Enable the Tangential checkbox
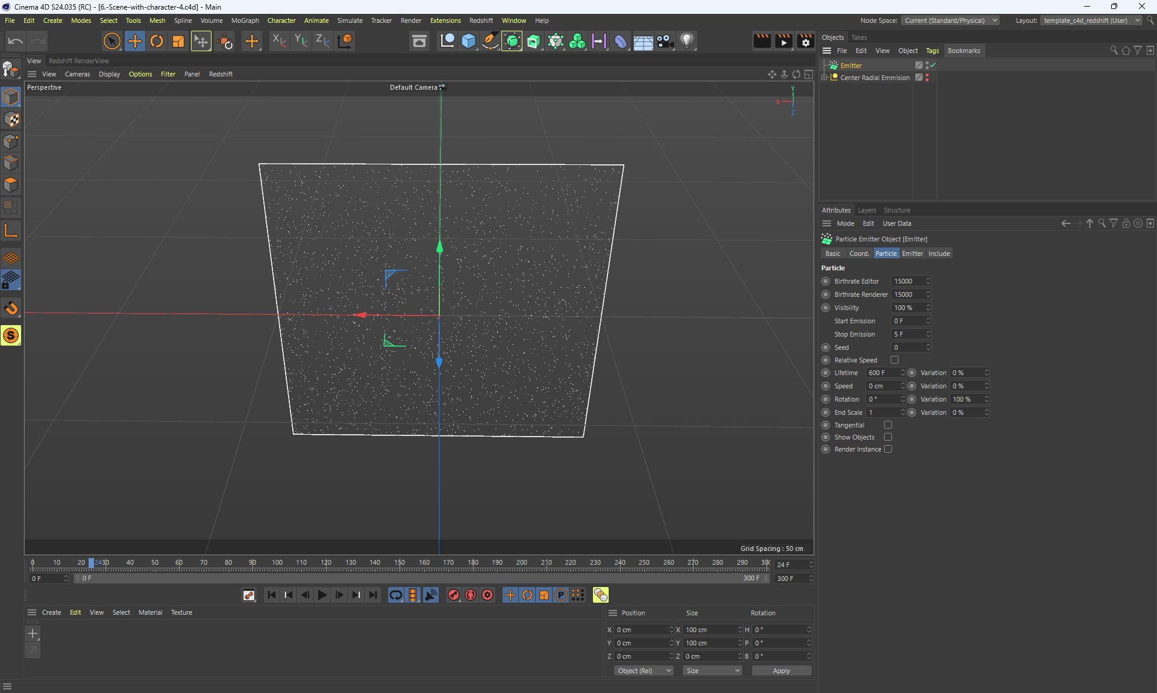 888,425
